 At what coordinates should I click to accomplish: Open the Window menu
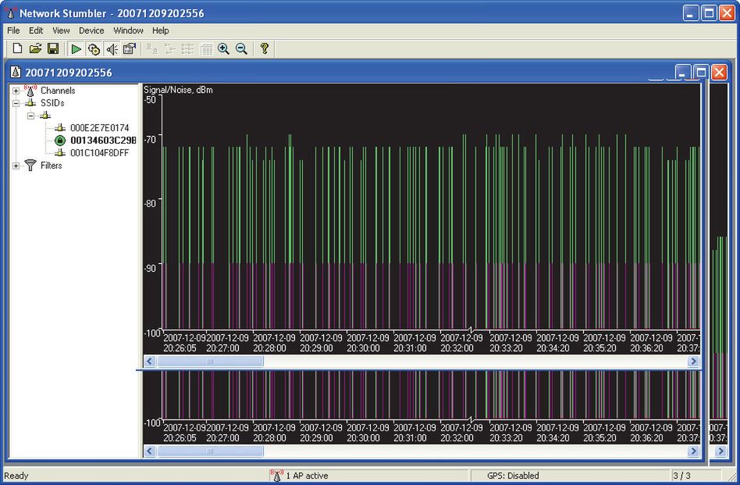coord(128,30)
